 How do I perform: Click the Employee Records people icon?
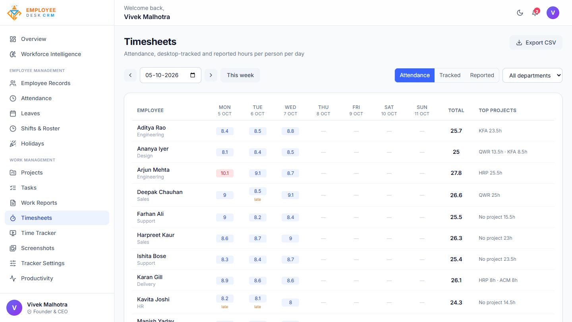tap(13, 83)
